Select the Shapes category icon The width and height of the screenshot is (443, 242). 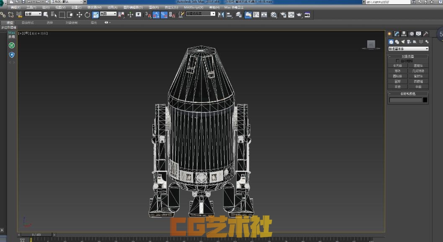click(397, 42)
